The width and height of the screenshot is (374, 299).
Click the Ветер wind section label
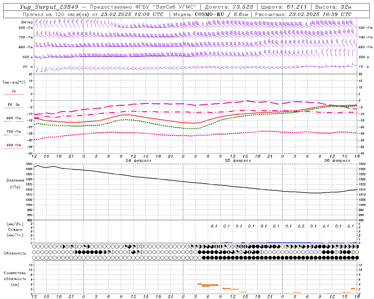[27, 22]
